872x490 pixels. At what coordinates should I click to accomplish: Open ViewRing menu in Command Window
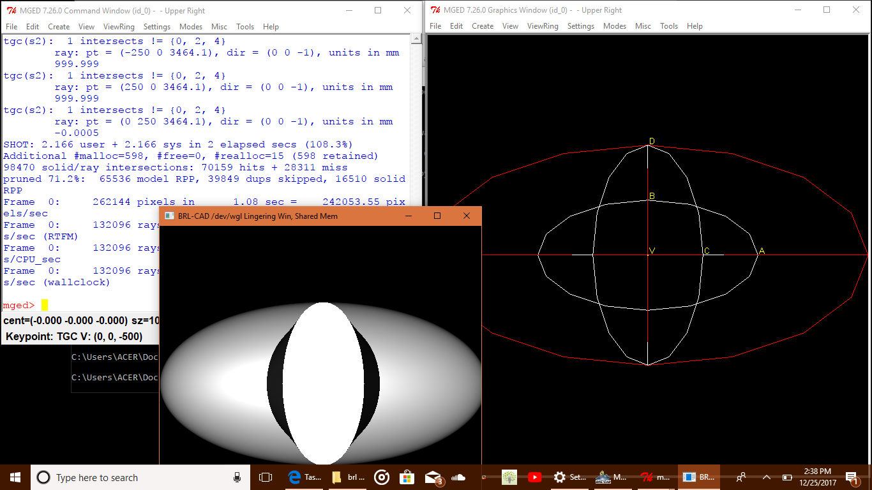pyautogui.click(x=119, y=27)
